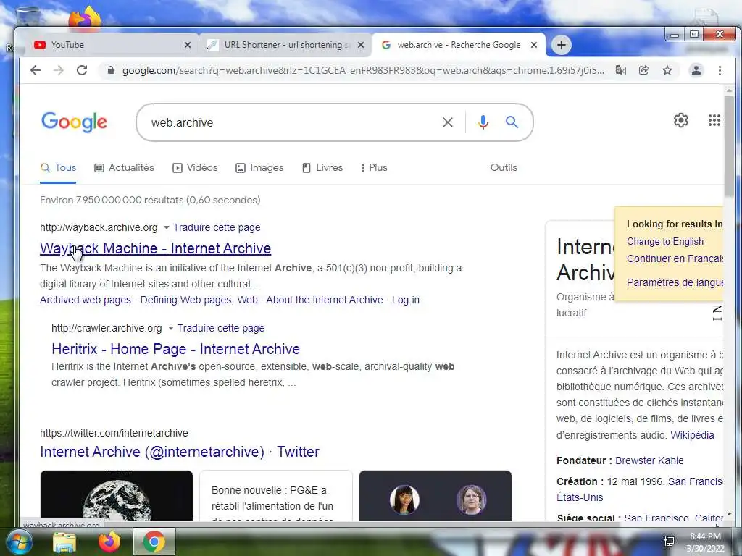
Task: Open tweet card with two profile photos
Action: coord(435,495)
